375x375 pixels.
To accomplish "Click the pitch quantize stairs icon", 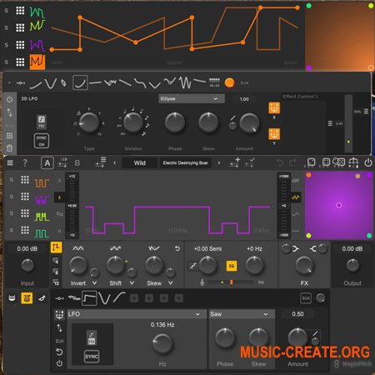I will point(193,266).
